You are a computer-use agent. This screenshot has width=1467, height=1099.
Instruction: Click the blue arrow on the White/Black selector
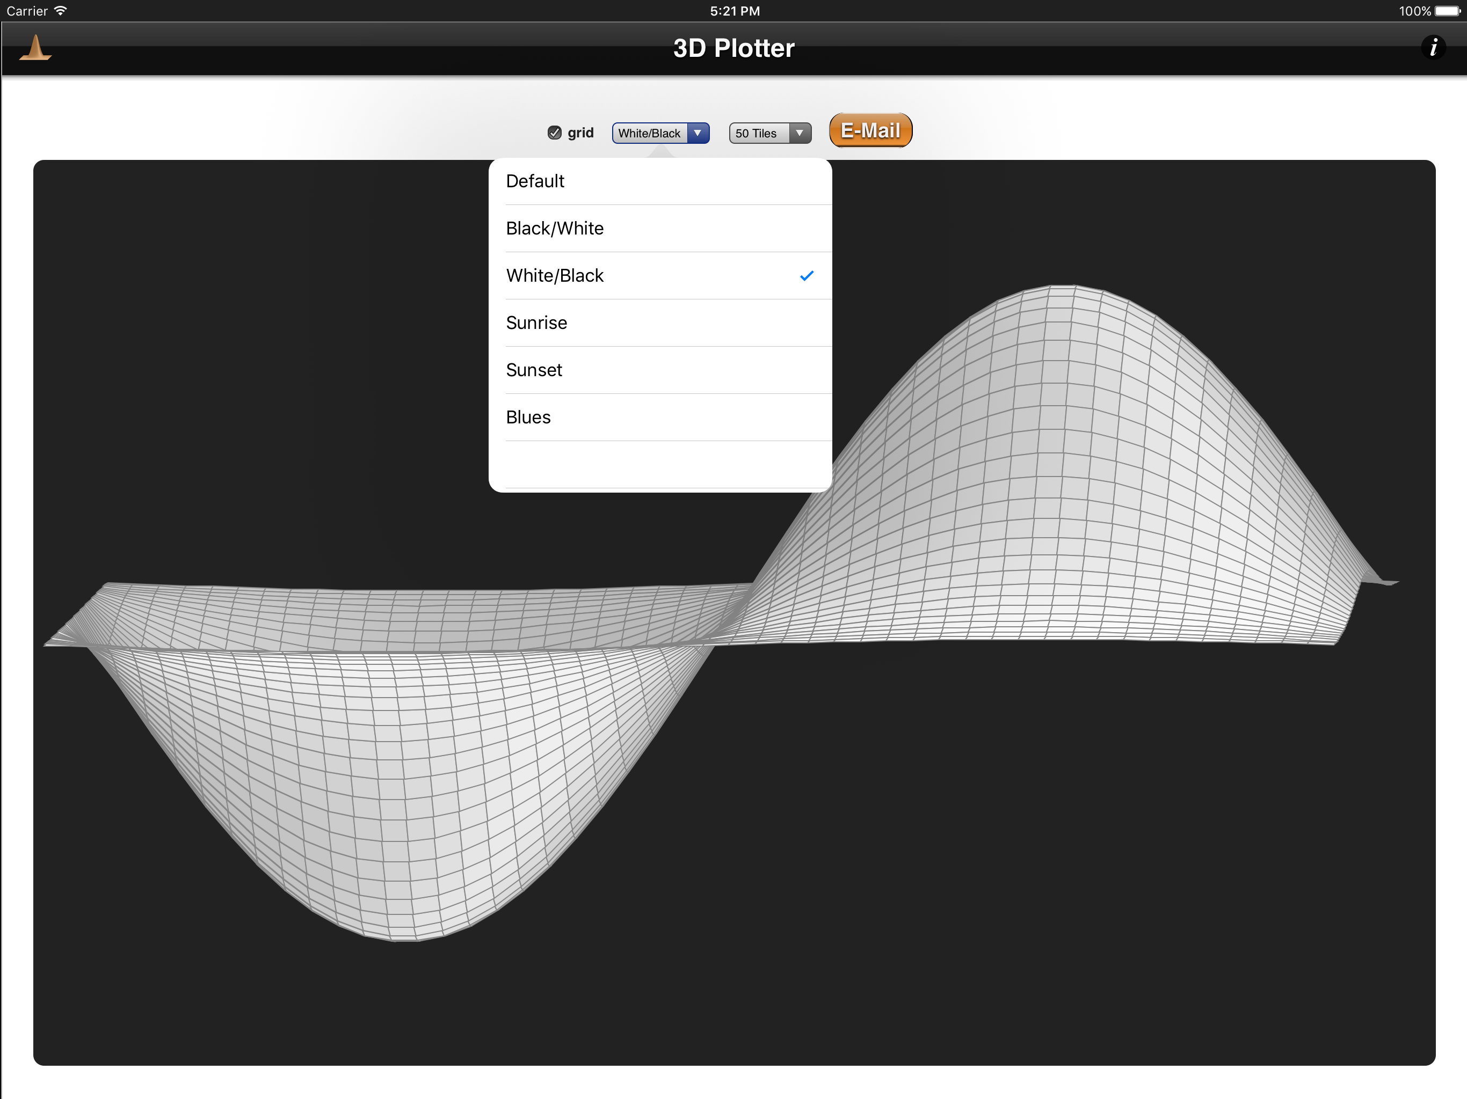698,133
